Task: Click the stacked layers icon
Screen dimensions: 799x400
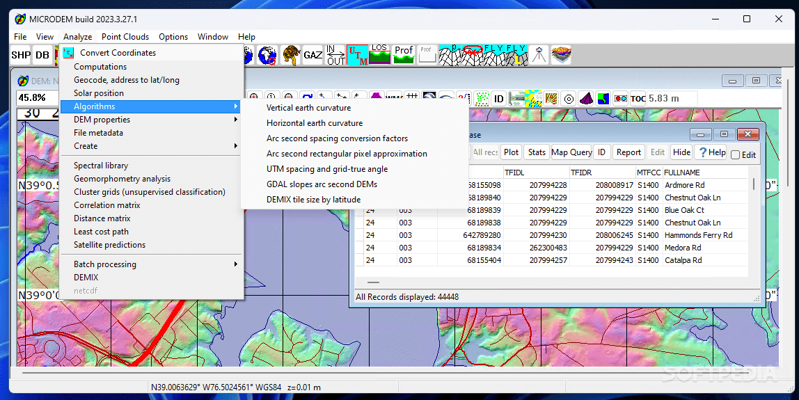Action: [x=561, y=55]
